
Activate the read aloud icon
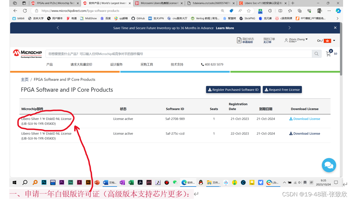point(240,10)
